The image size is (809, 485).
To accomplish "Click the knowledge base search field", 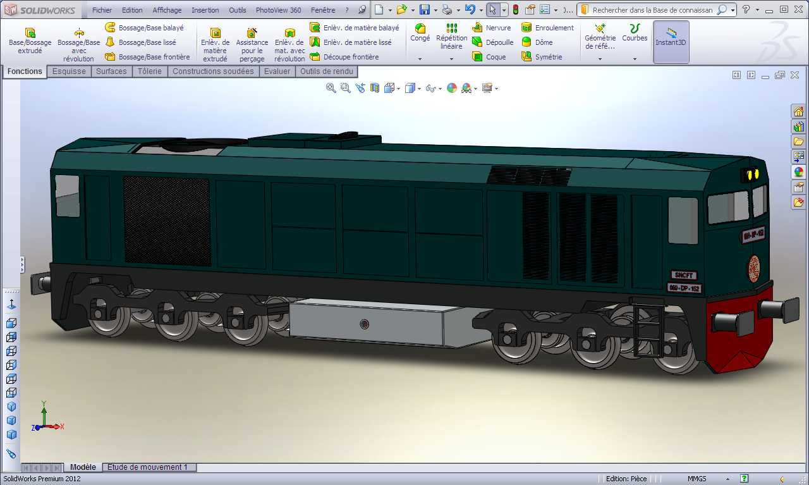I will click(652, 10).
